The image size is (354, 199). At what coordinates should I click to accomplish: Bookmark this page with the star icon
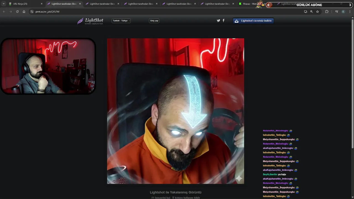317,12
